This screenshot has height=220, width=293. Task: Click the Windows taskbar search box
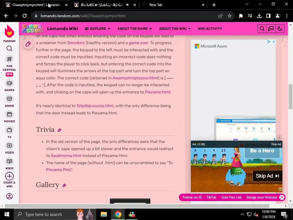[55, 214]
